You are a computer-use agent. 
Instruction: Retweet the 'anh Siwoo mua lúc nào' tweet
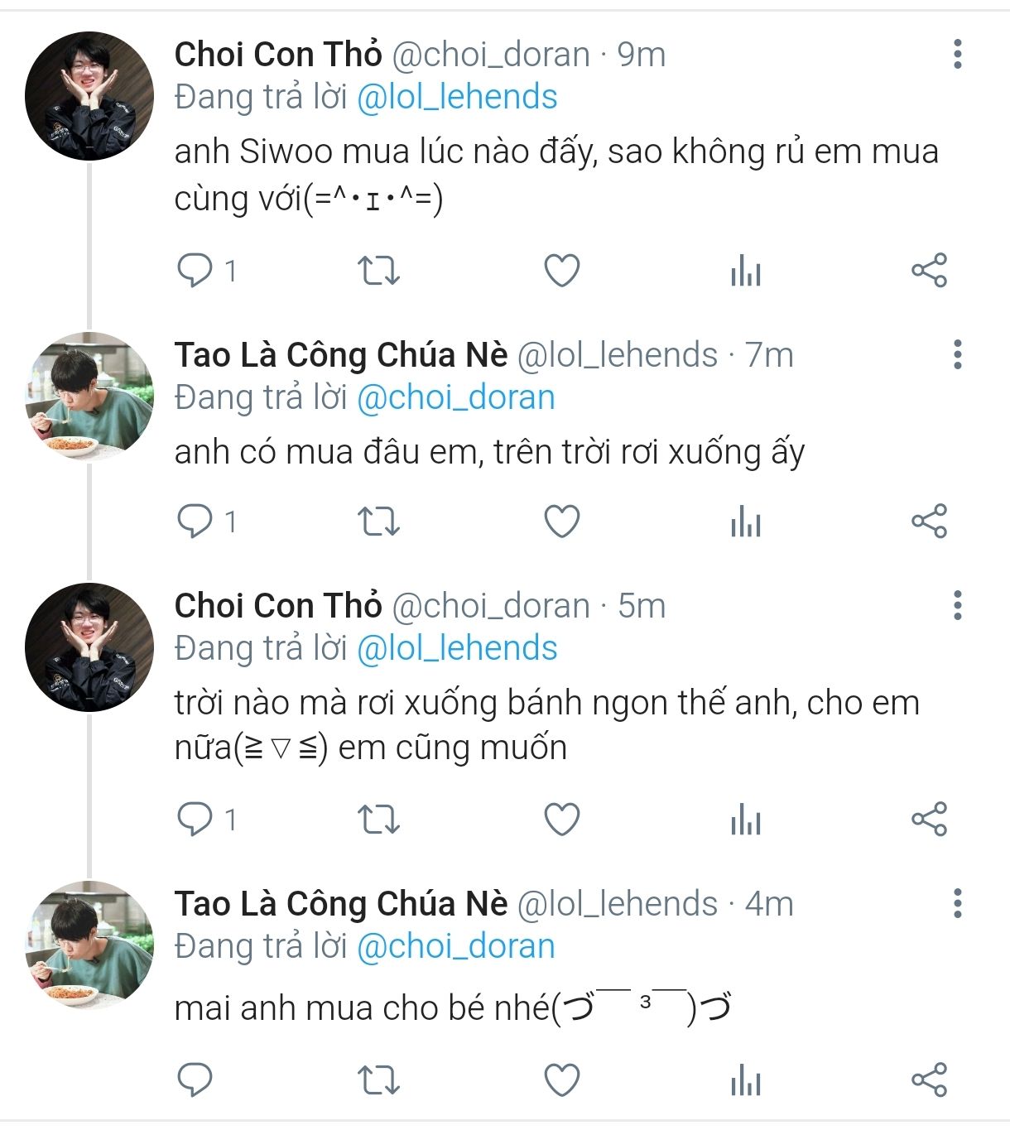(x=378, y=271)
